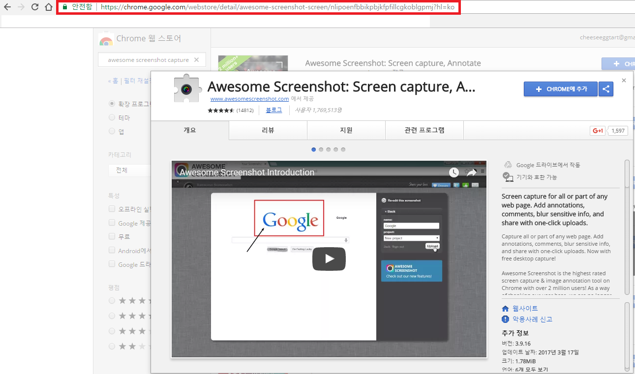
Task: Click the star rating next to (14812)
Action: (x=221, y=111)
